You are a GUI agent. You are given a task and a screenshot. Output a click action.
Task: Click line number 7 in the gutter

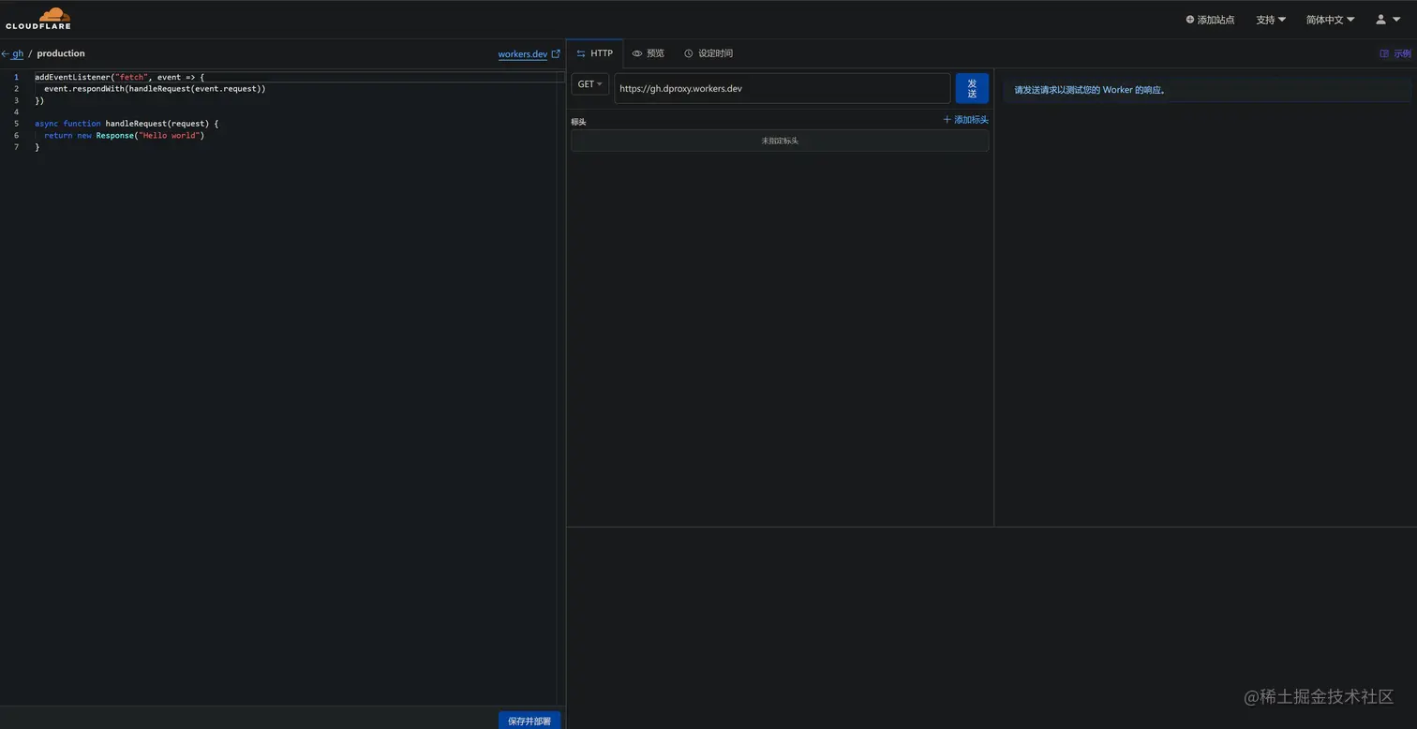pyautogui.click(x=16, y=147)
